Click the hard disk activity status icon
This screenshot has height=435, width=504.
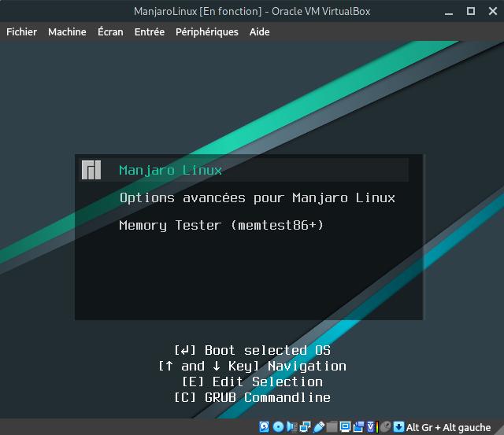(x=265, y=427)
